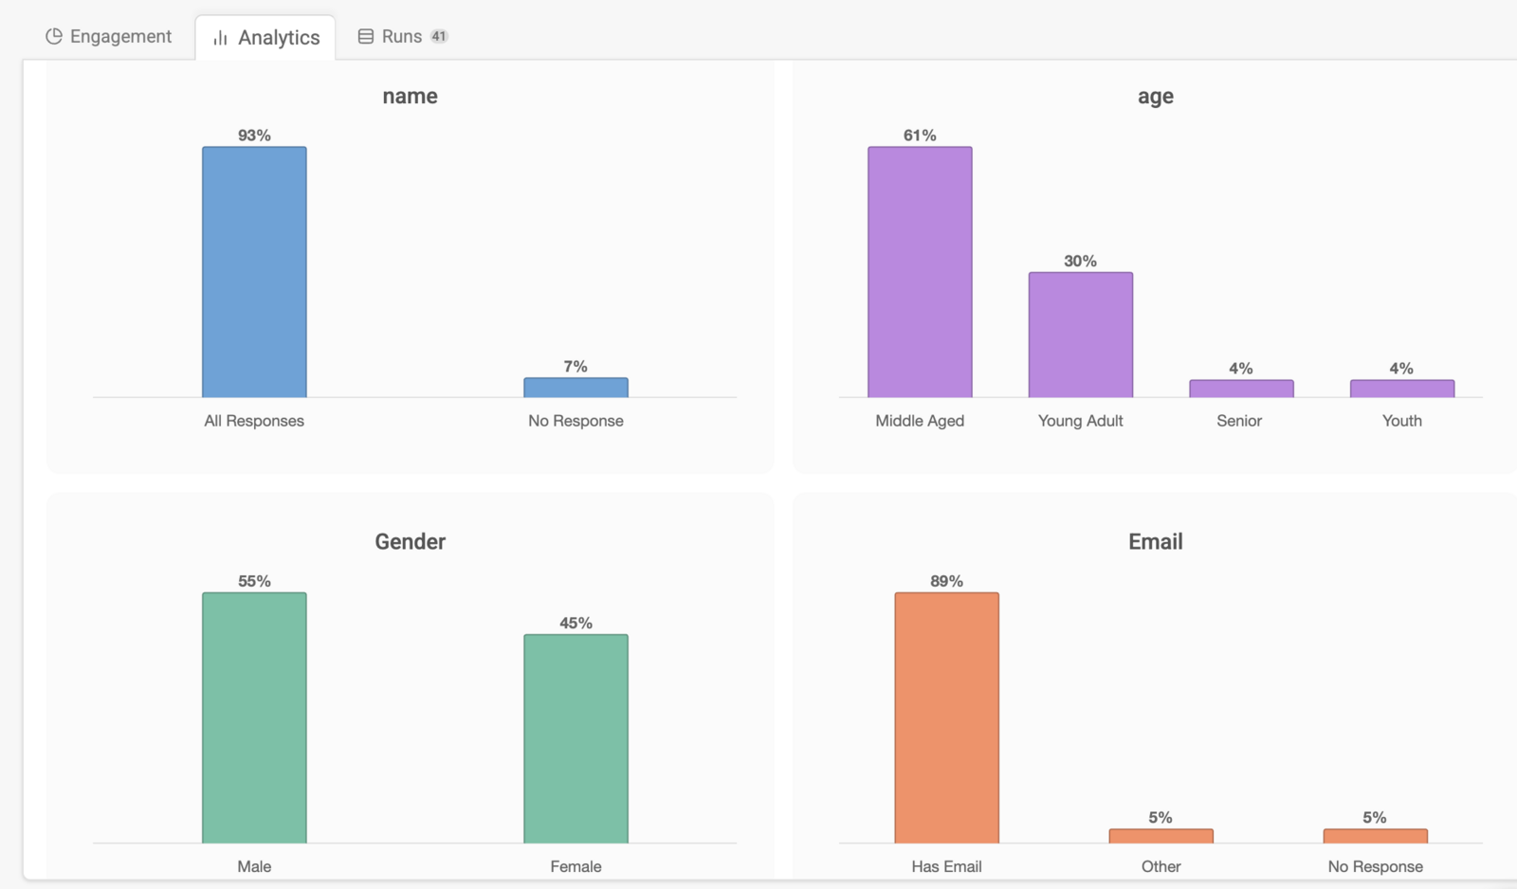Select the Analytics tab
1517x889 pixels.
(265, 38)
